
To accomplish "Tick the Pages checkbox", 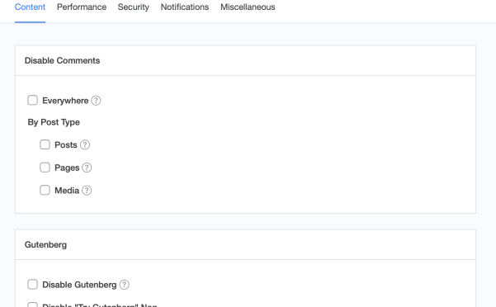I will pyautogui.click(x=45, y=168).
